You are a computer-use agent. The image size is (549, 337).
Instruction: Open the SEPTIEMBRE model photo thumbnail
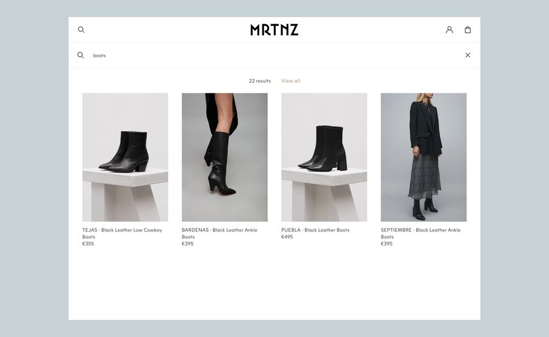(x=424, y=157)
